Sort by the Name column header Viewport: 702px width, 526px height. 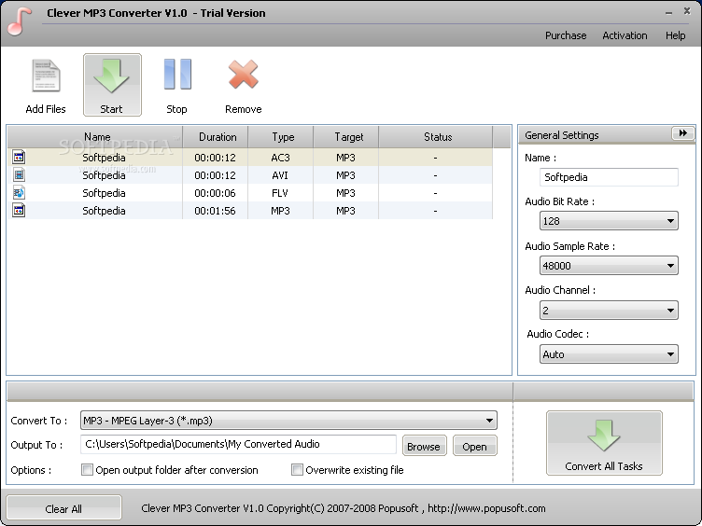(95, 137)
